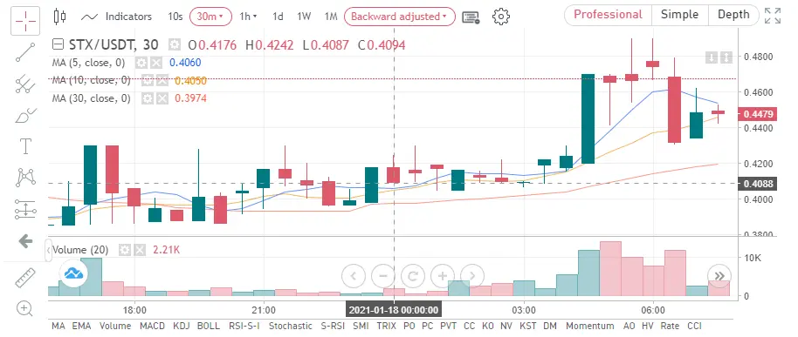The height and width of the screenshot is (337, 798).
Task: Add the RSI-S-I indicator shortcut
Action: (244, 326)
